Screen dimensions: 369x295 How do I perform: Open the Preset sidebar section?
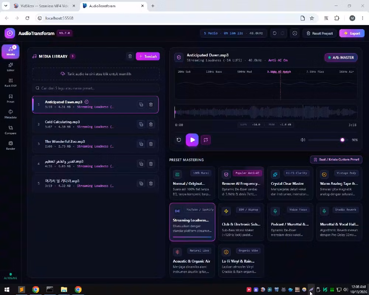click(11, 98)
